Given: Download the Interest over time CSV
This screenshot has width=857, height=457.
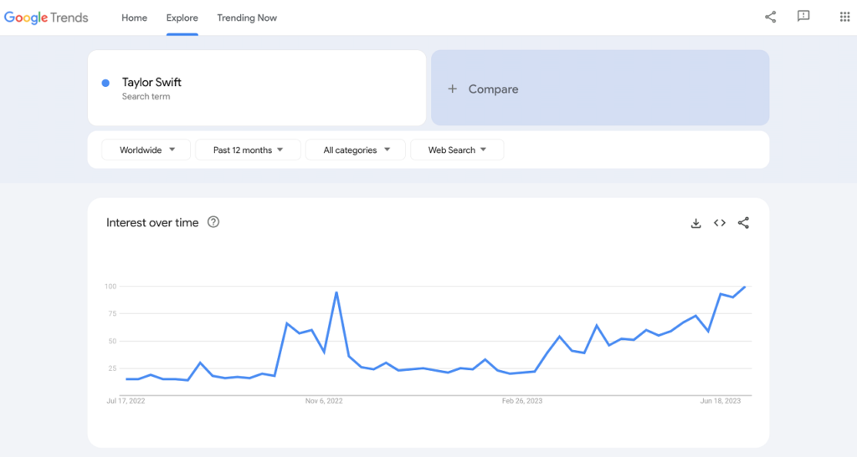Looking at the screenshot, I should pos(695,223).
